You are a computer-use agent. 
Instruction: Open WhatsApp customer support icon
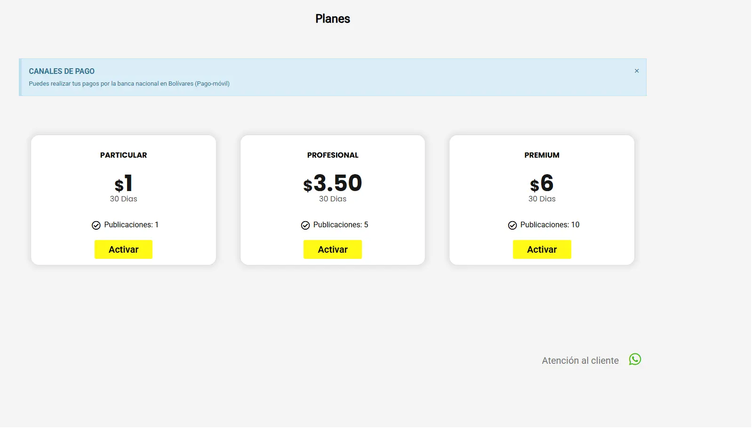click(x=635, y=360)
